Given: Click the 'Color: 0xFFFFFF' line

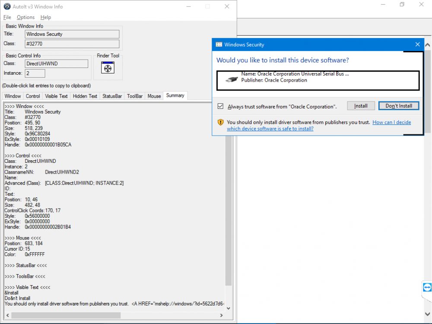Looking at the screenshot, I should coord(25,254).
